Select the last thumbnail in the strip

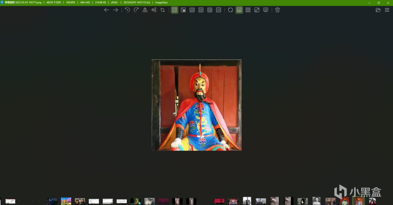pyautogui.click(x=372, y=201)
